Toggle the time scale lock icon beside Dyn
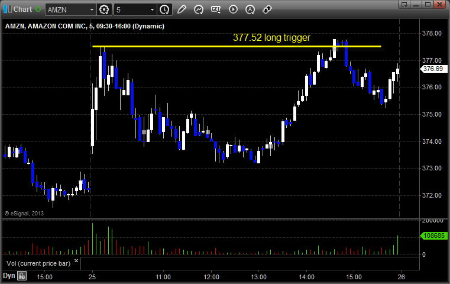The height and width of the screenshot is (284, 450). coord(22,276)
